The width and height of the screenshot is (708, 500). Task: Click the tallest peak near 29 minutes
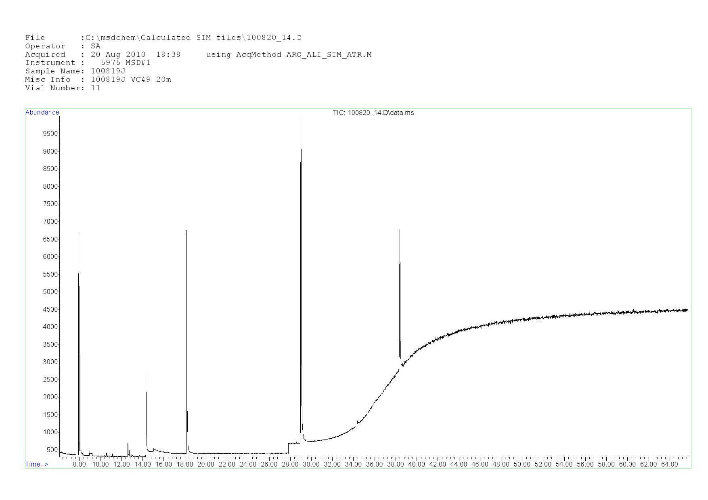click(x=301, y=119)
